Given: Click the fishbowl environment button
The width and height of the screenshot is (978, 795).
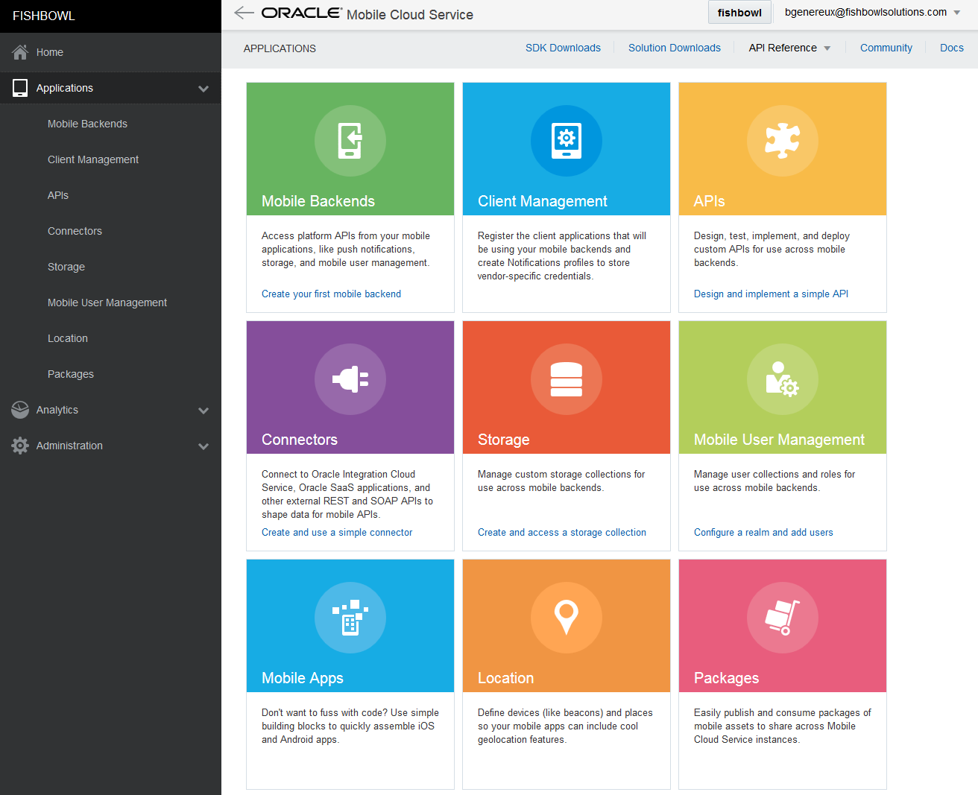Looking at the screenshot, I should pyautogui.click(x=739, y=13).
